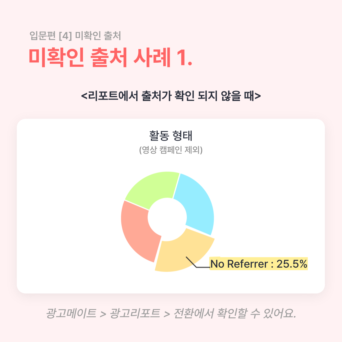
Task: Click the 25.5% value in the label
Action: (292, 264)
